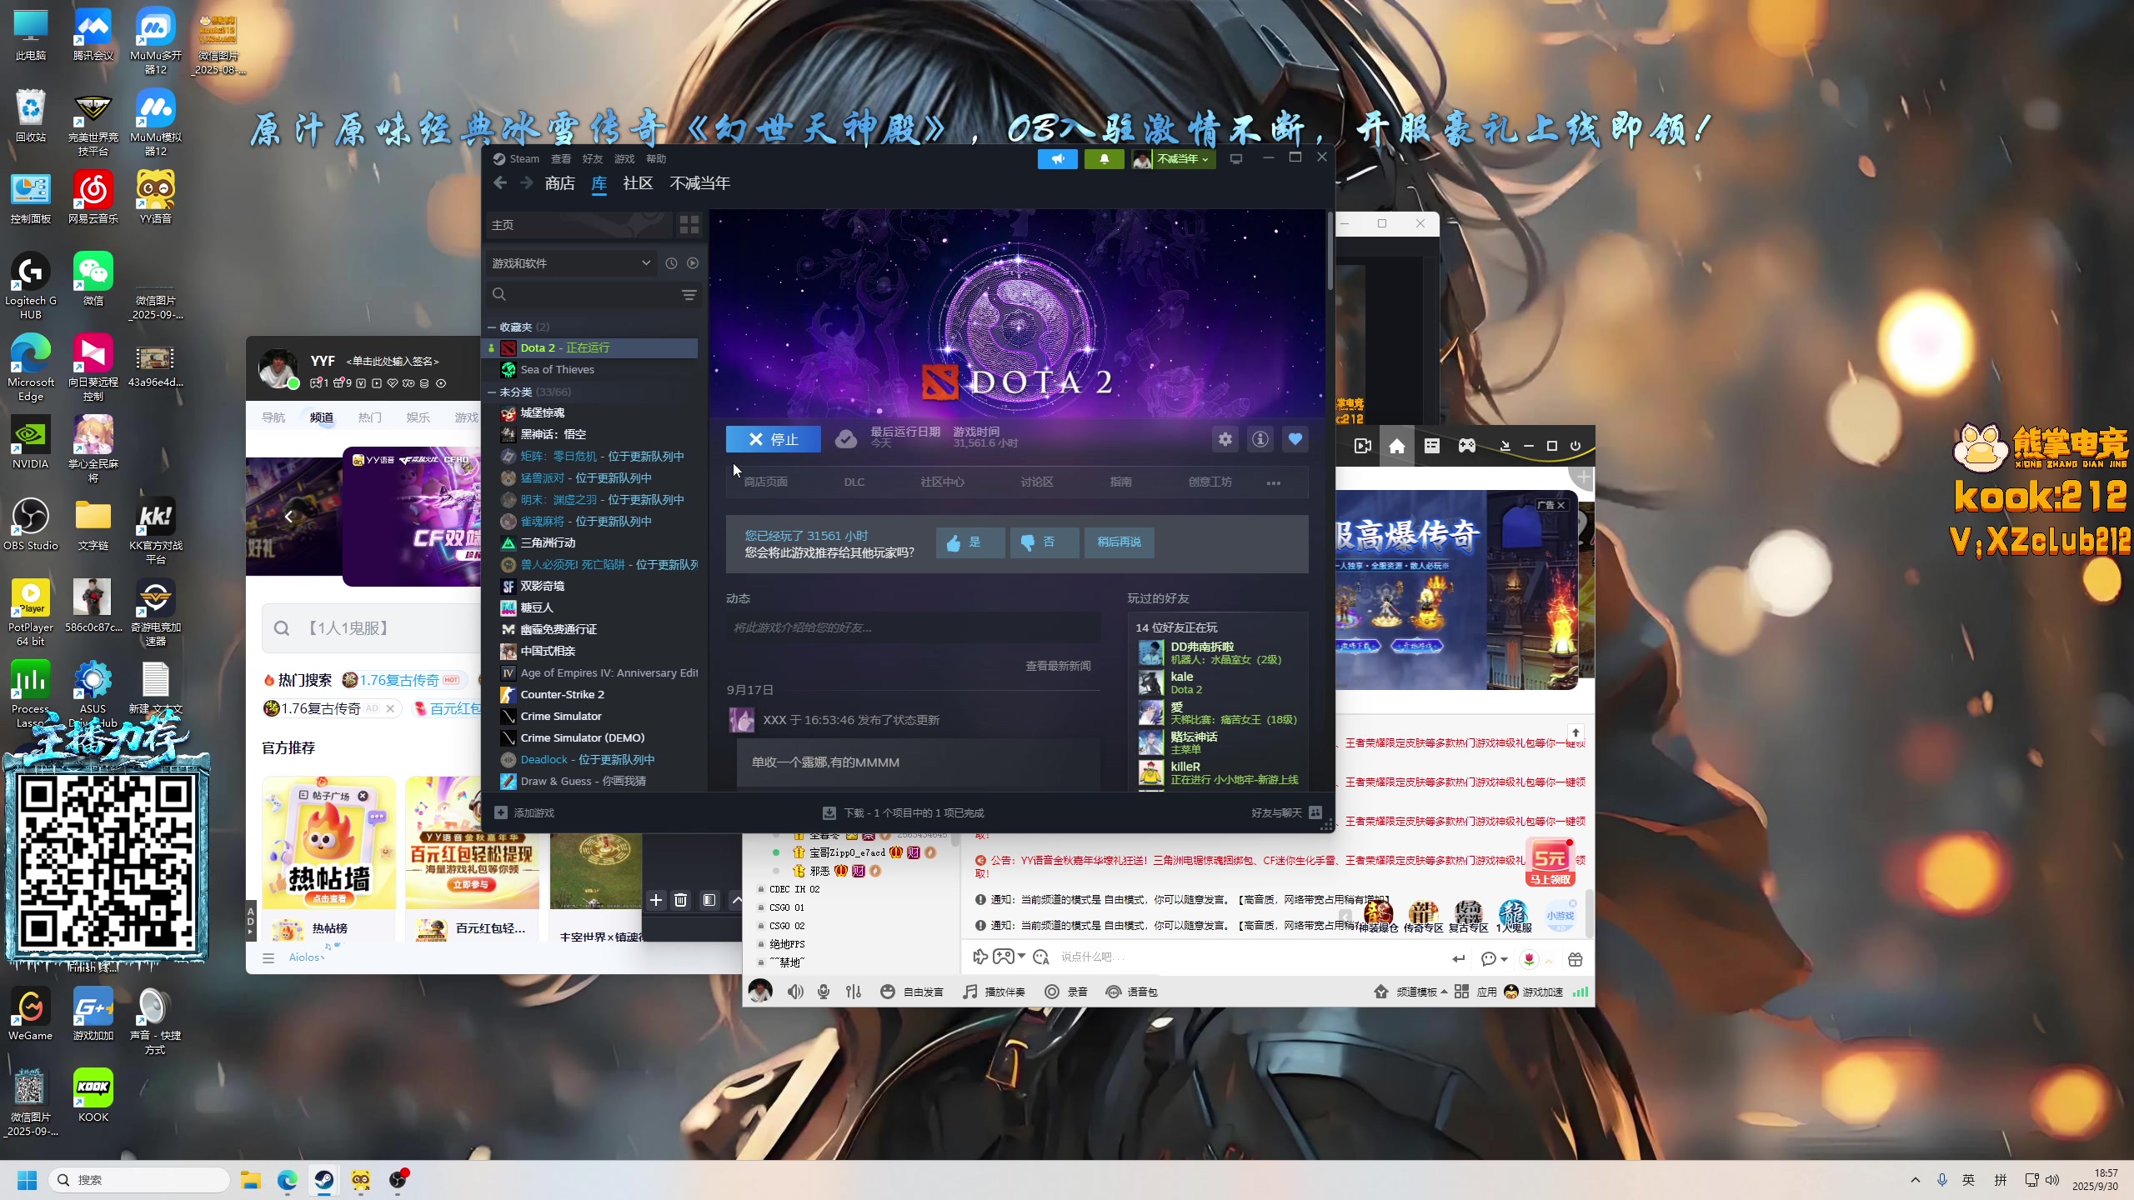Open the 好友 menu in Steam

point(592,158)
